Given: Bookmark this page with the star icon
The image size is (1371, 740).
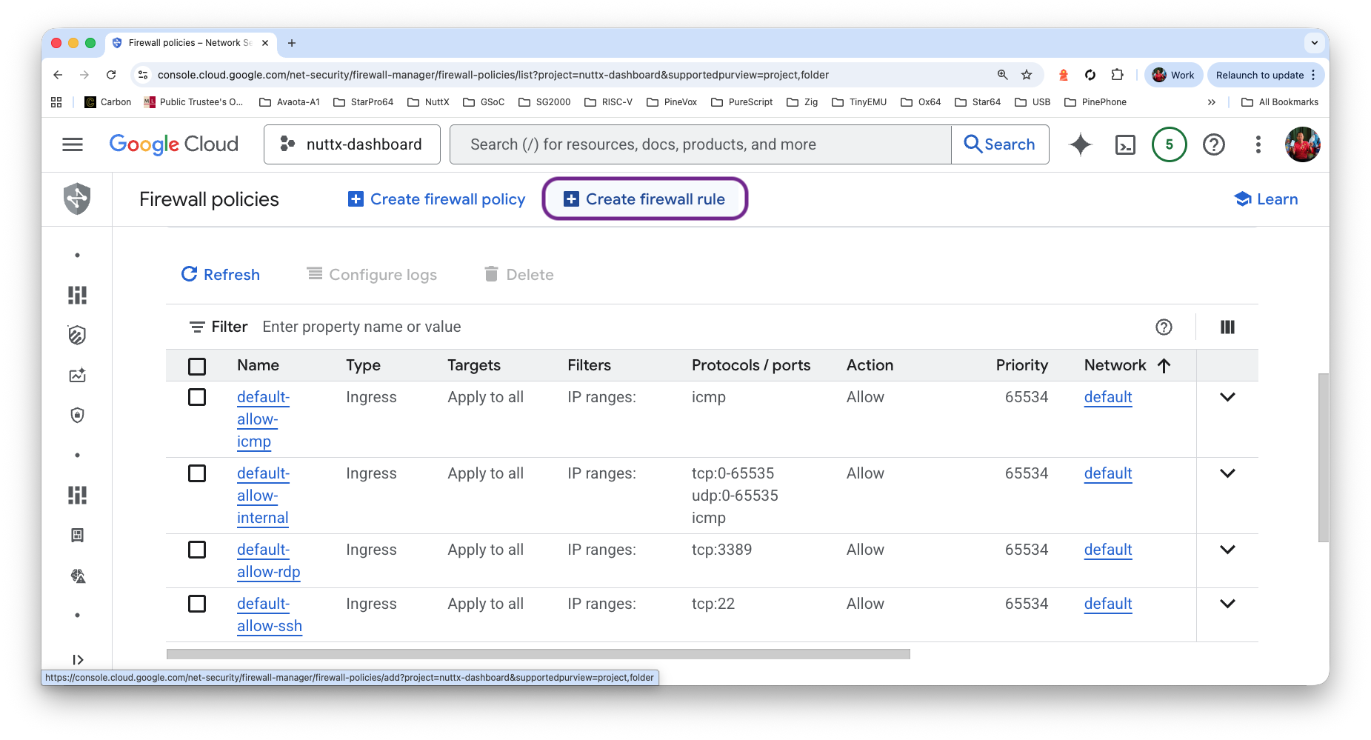Looking at the screenshot, I should [x=1027, y=75].
